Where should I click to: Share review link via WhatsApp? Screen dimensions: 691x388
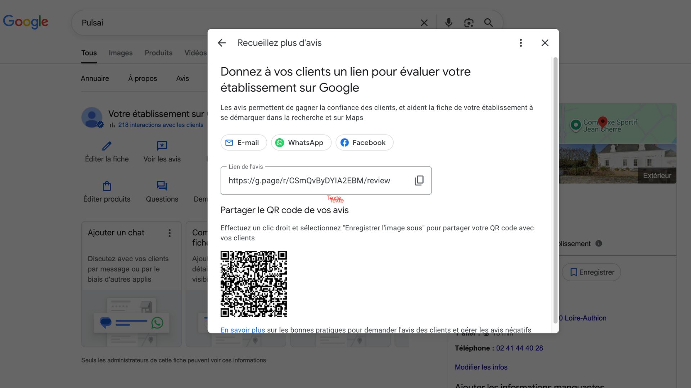point(301,142)
